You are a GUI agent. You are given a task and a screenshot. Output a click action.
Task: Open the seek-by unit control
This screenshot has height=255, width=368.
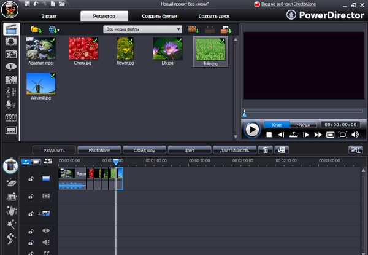coord(293,135)
